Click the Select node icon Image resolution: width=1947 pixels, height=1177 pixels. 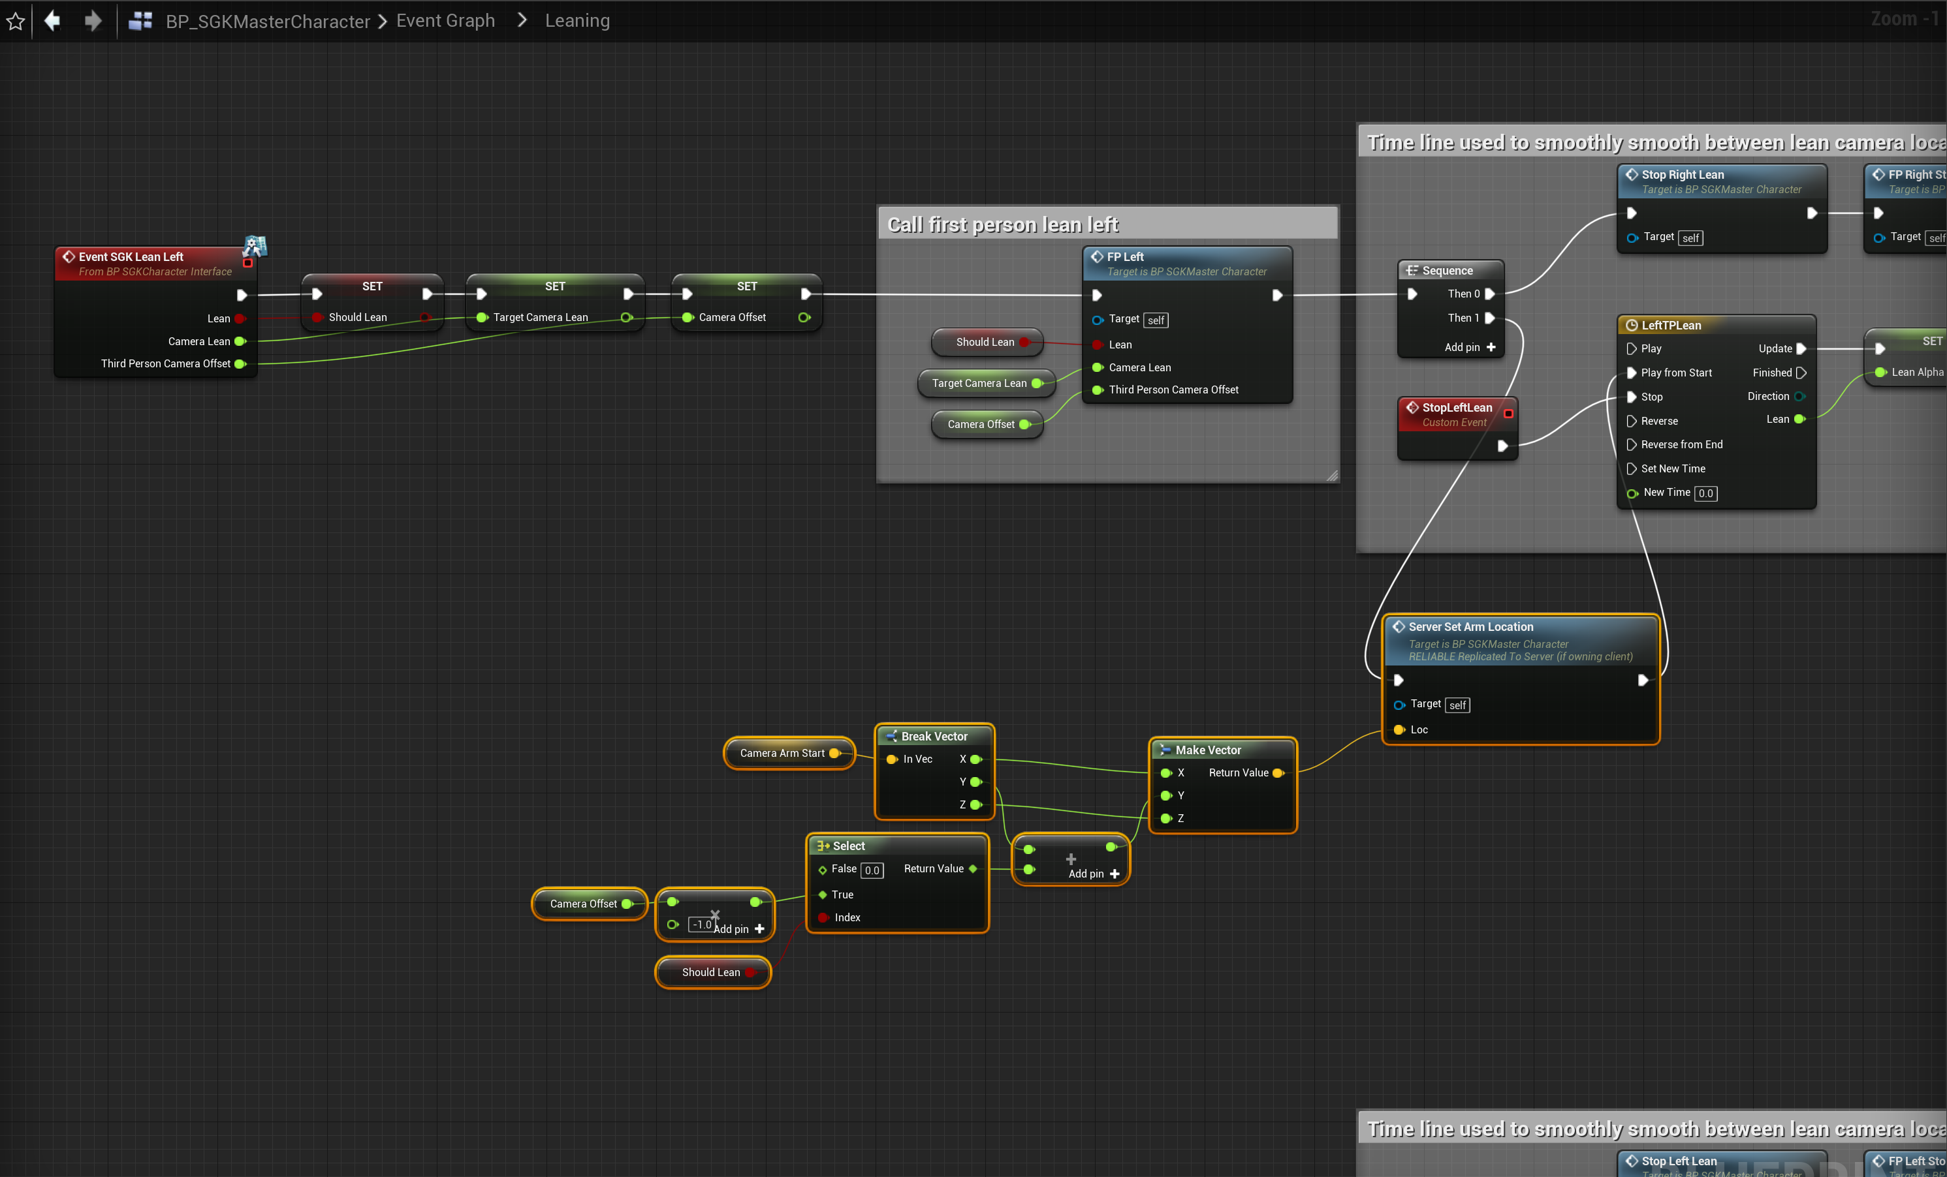823,846
